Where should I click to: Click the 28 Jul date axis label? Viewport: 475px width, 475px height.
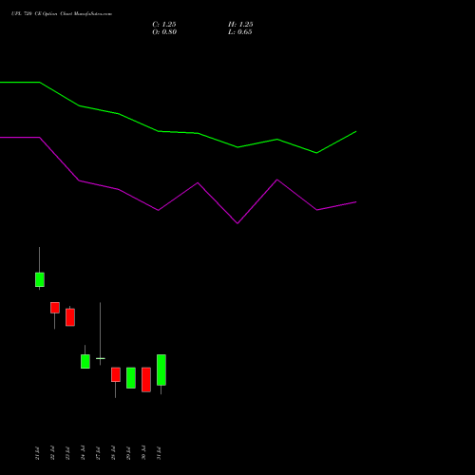[113, 453]
